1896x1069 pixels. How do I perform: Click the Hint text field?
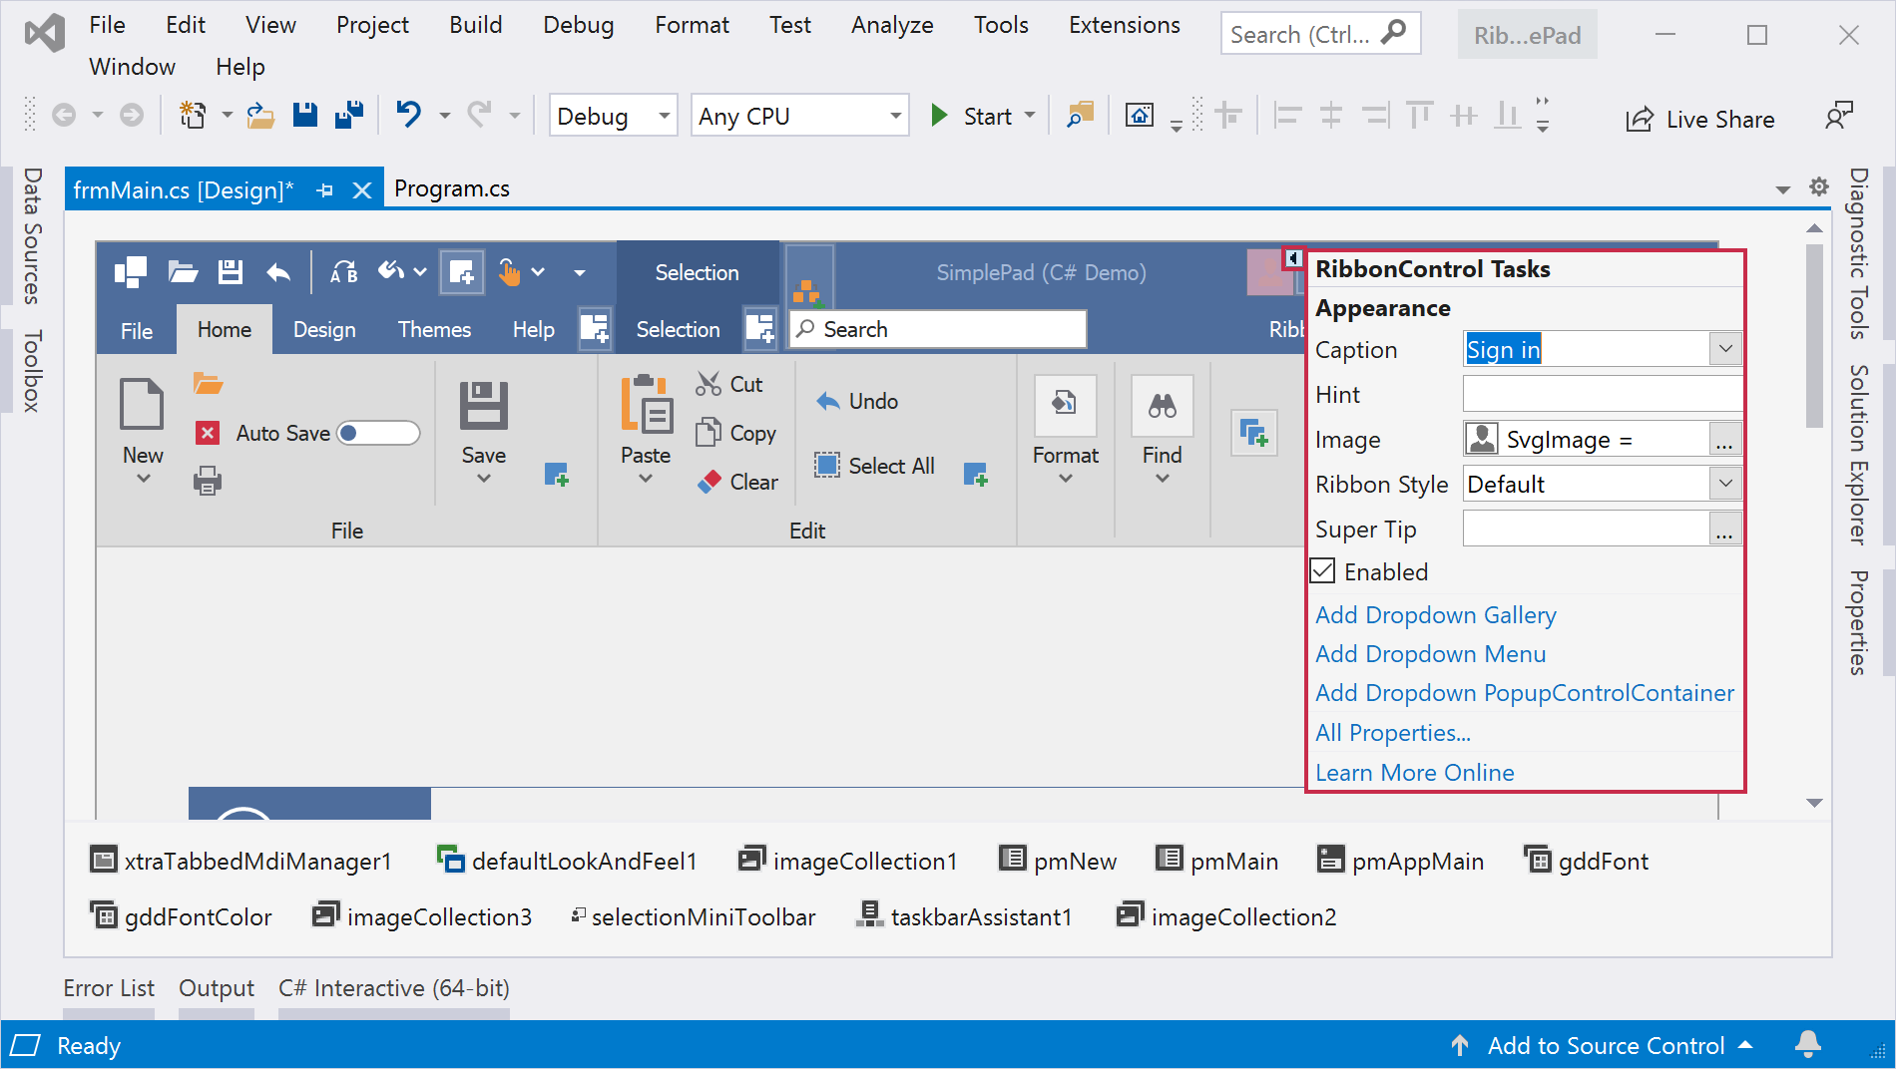pyautogui.click(x=1601, y=395)
